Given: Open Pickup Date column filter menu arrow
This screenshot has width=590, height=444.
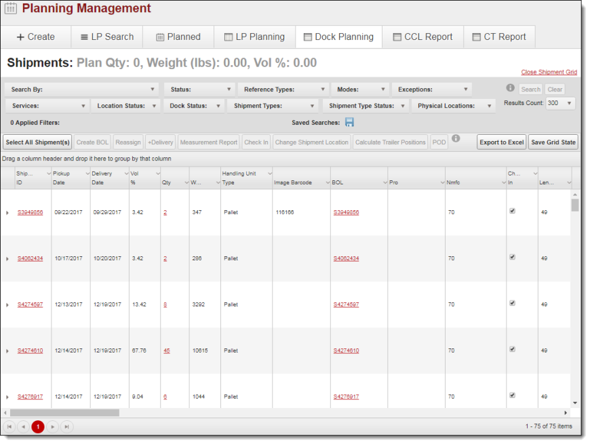Looking at the screenshot, I should tap(87, 174).
